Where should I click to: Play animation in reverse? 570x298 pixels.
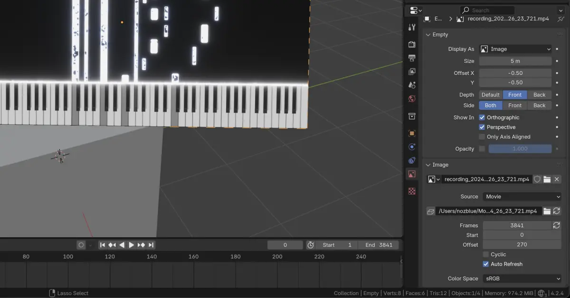click(x=122, y=245)
